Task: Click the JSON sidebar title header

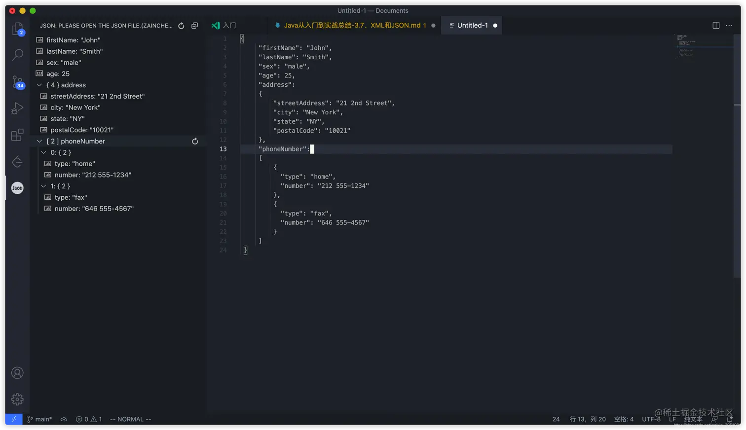Action: 106,26
